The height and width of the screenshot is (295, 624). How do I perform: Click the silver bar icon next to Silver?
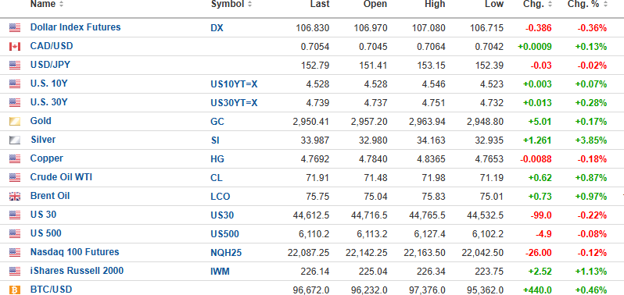(15, 140)
